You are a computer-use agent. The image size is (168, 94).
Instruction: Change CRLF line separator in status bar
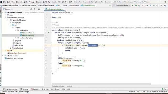[143, 92]
